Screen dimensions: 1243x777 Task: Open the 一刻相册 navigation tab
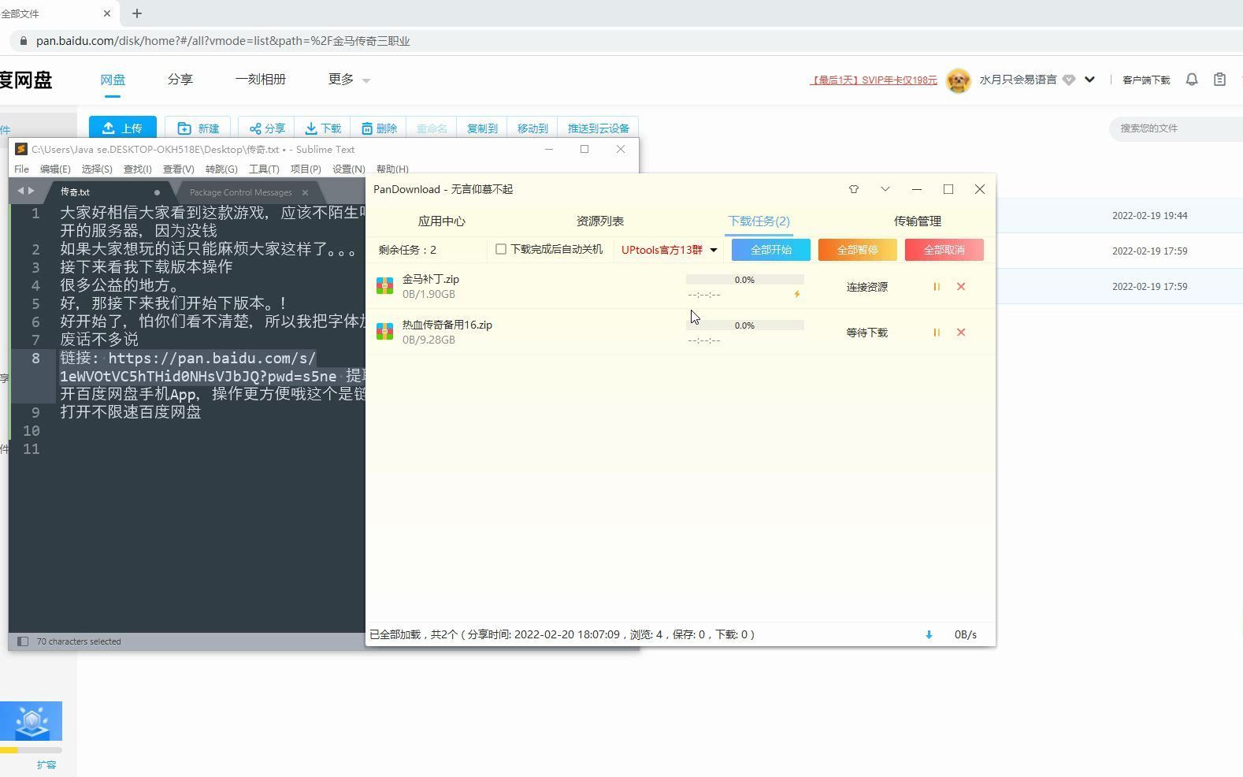pyautogui.click(x=261, y=80)
